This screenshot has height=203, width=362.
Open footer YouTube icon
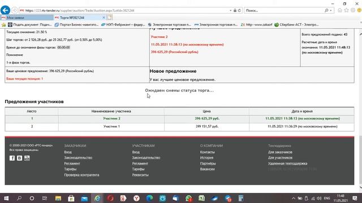click(x=27, y=158)
